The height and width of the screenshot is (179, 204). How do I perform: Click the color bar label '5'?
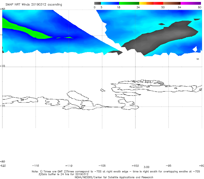[x=101, y=7]
